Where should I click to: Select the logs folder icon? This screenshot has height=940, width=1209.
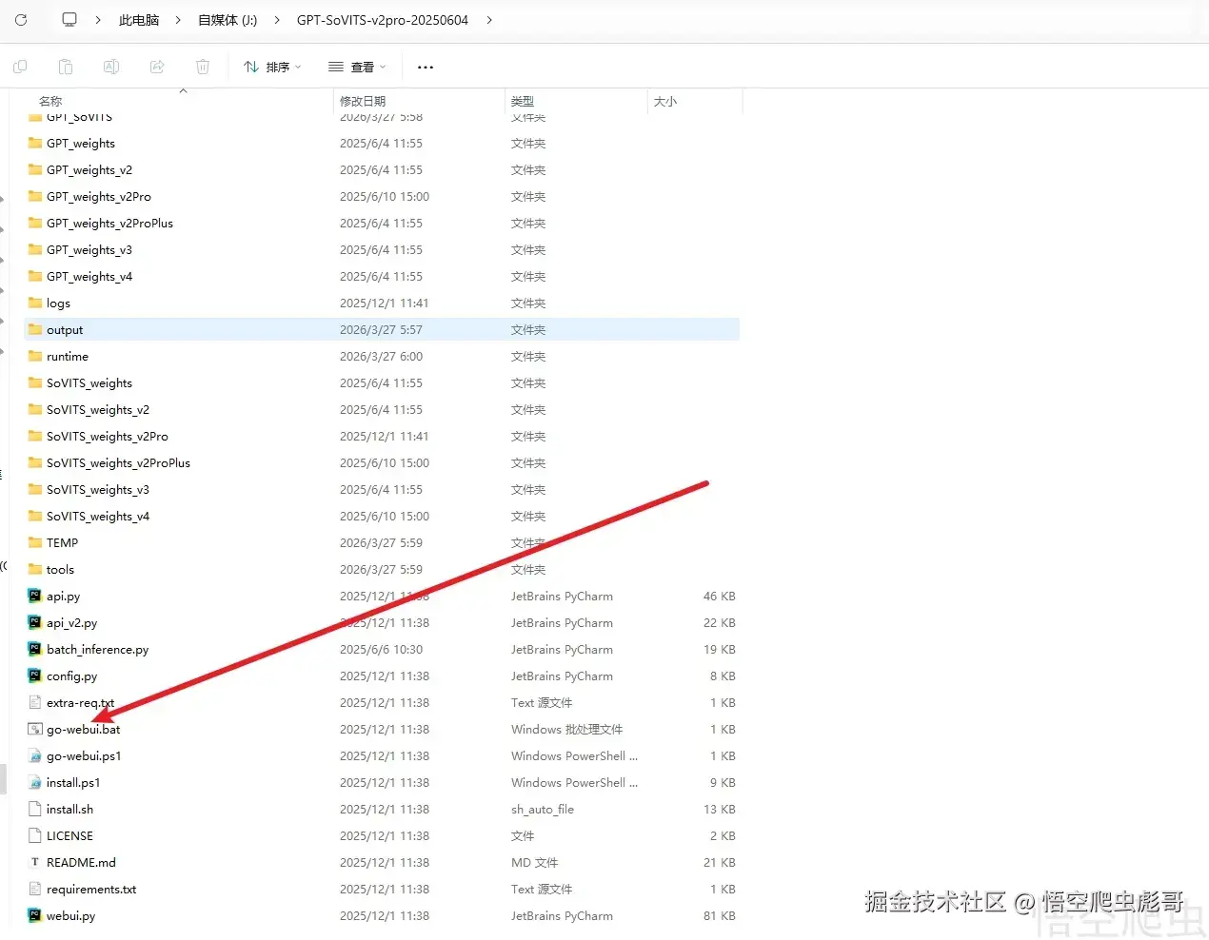35,303
